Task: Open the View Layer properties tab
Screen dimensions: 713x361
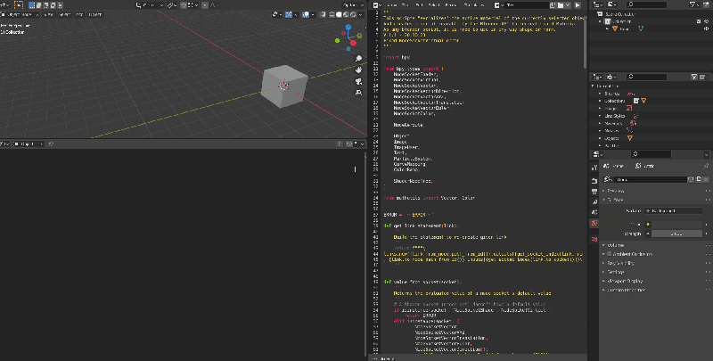Action: 594,201
